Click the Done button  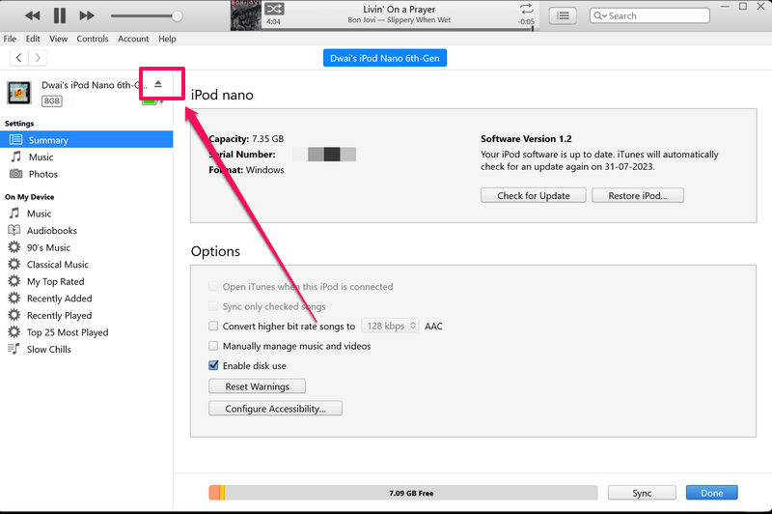[711, 493]
